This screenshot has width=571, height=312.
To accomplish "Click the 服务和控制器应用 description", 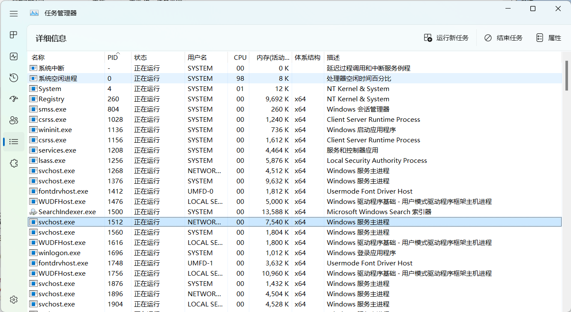I will pyautogui.click(x=353, y=150).
